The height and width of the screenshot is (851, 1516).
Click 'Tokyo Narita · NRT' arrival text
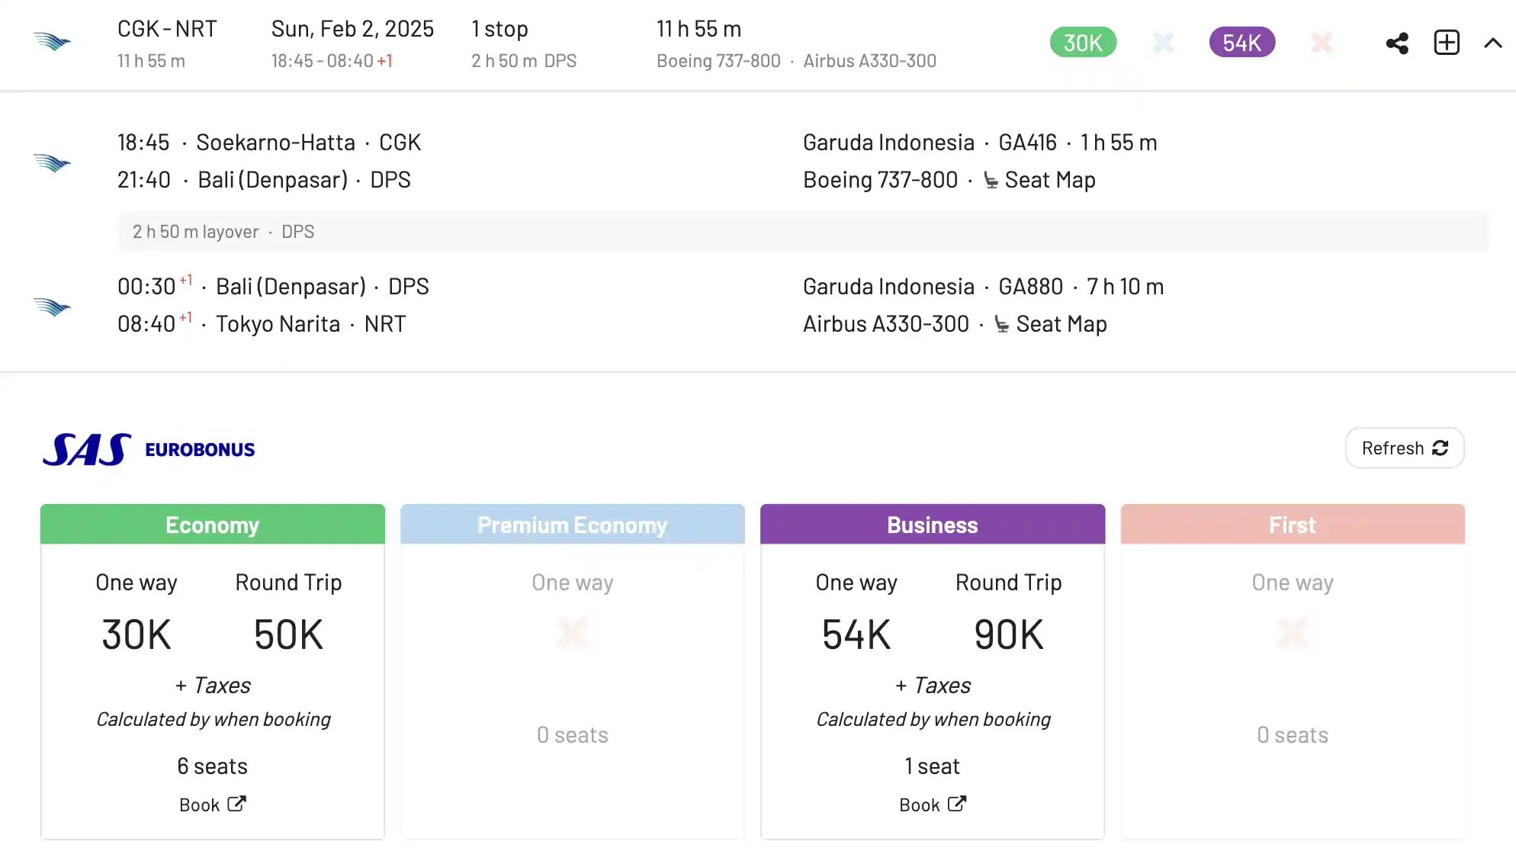point(311,324)
